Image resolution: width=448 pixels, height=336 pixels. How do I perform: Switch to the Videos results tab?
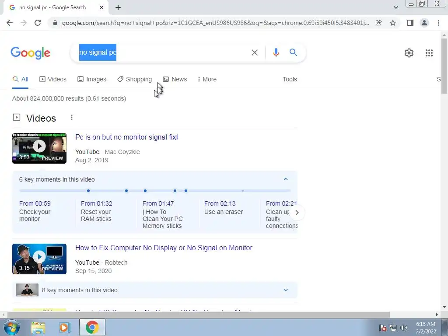click(53, 79)
